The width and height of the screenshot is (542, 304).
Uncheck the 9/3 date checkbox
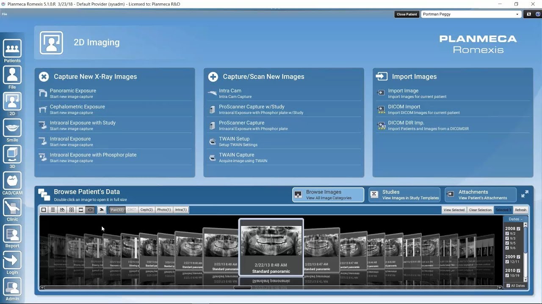tap(507, 239)
